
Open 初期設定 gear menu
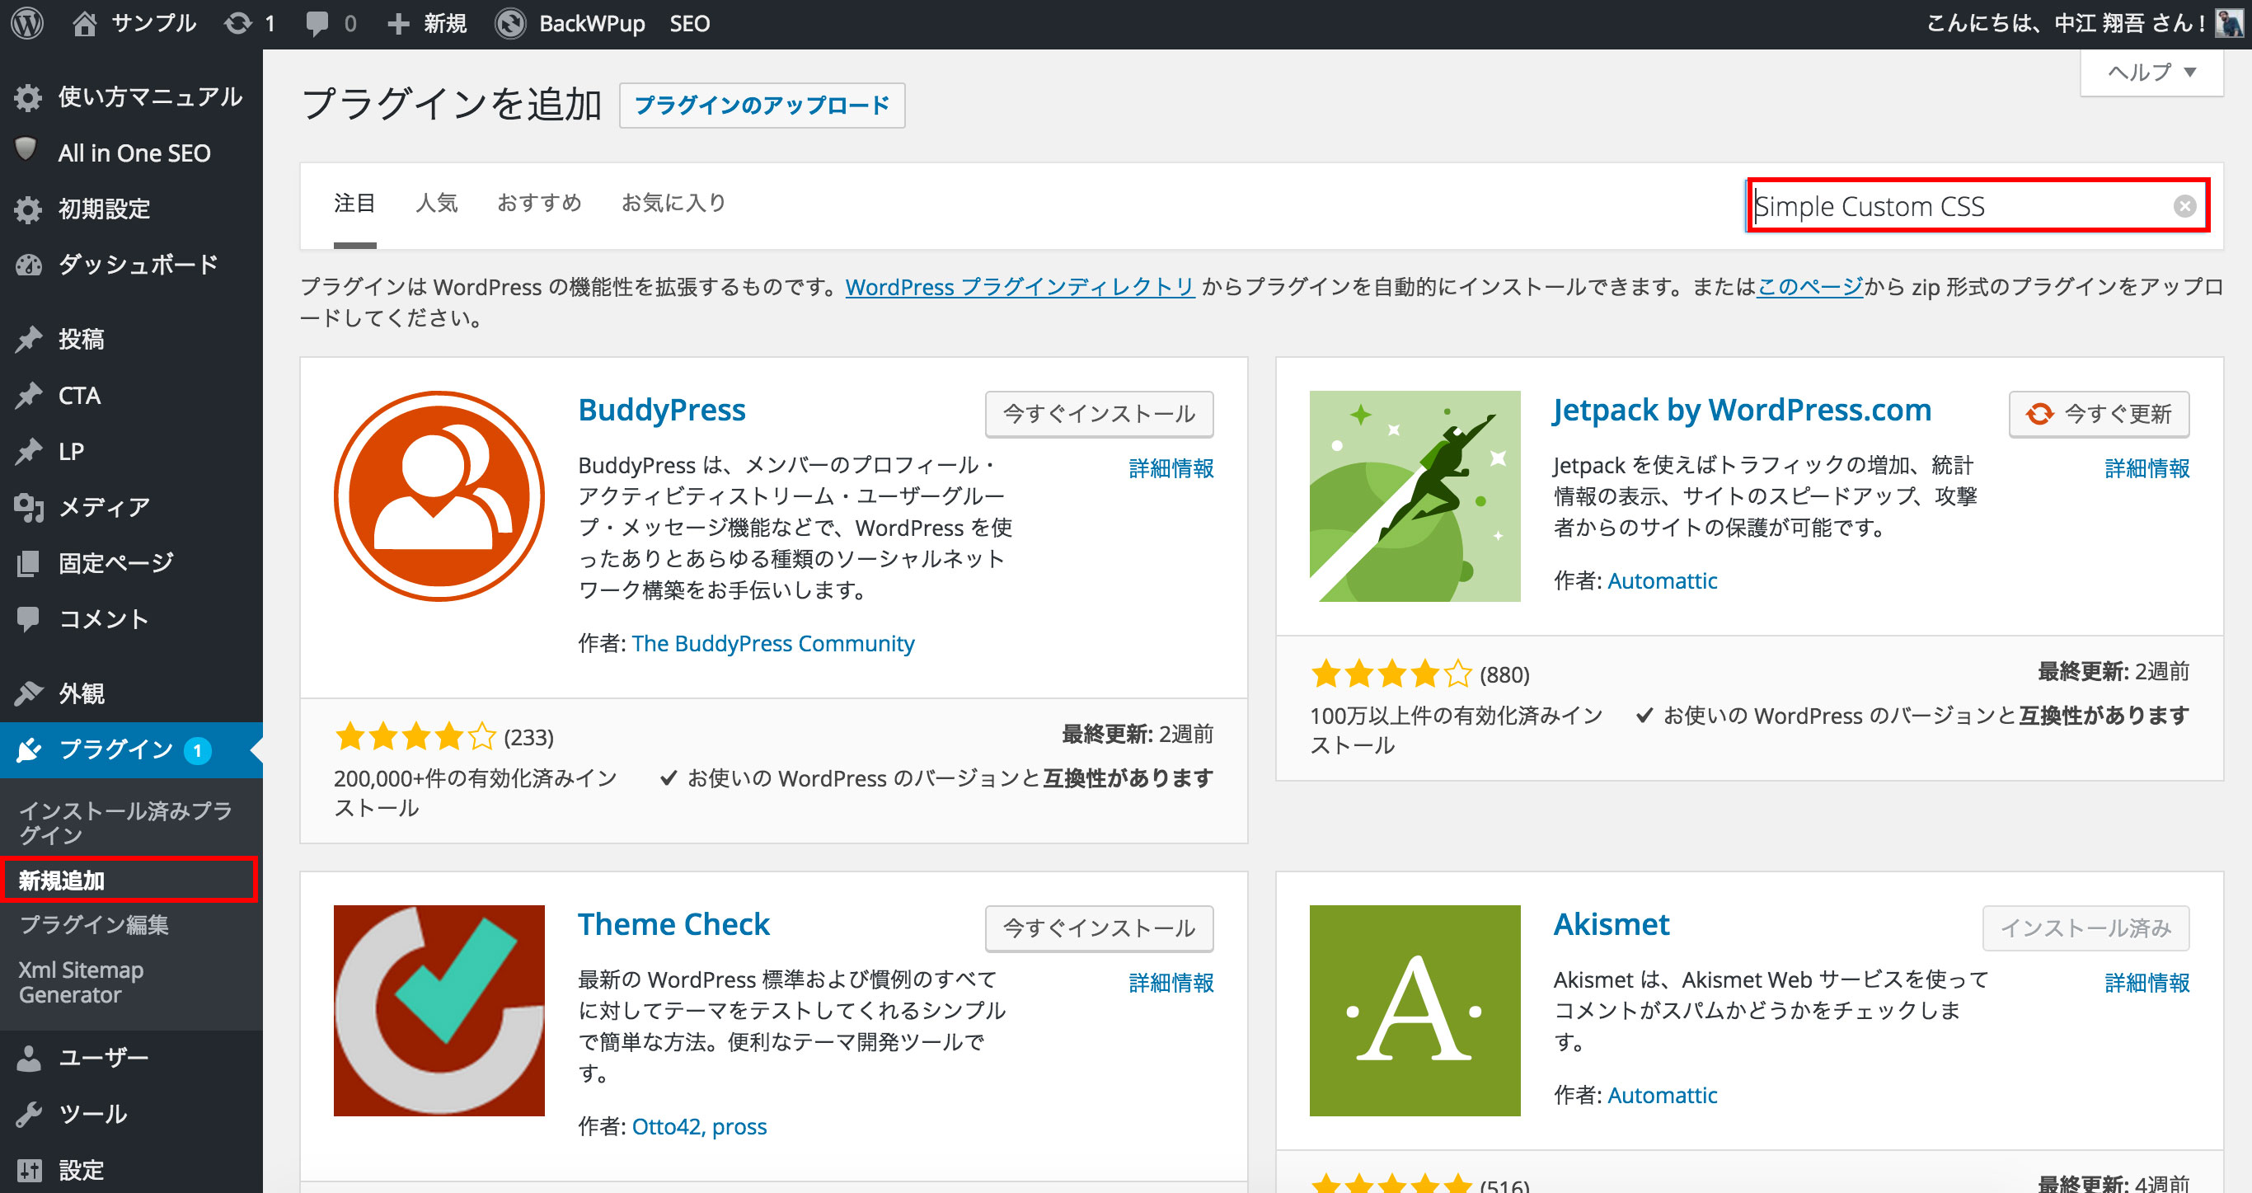pyautogui.click(x=28, y=209)
